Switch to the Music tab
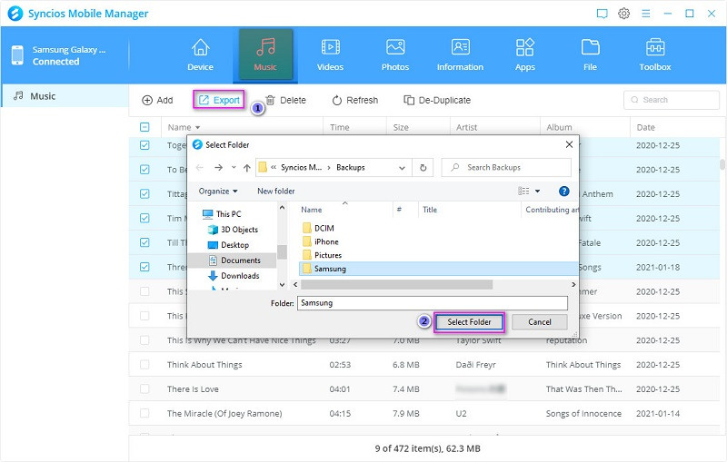This screenshot has height=462, width=727. [x=265, y=54]
